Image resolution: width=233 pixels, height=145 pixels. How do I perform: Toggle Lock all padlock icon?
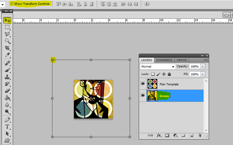pyautogui.click(x=169, y=74)
